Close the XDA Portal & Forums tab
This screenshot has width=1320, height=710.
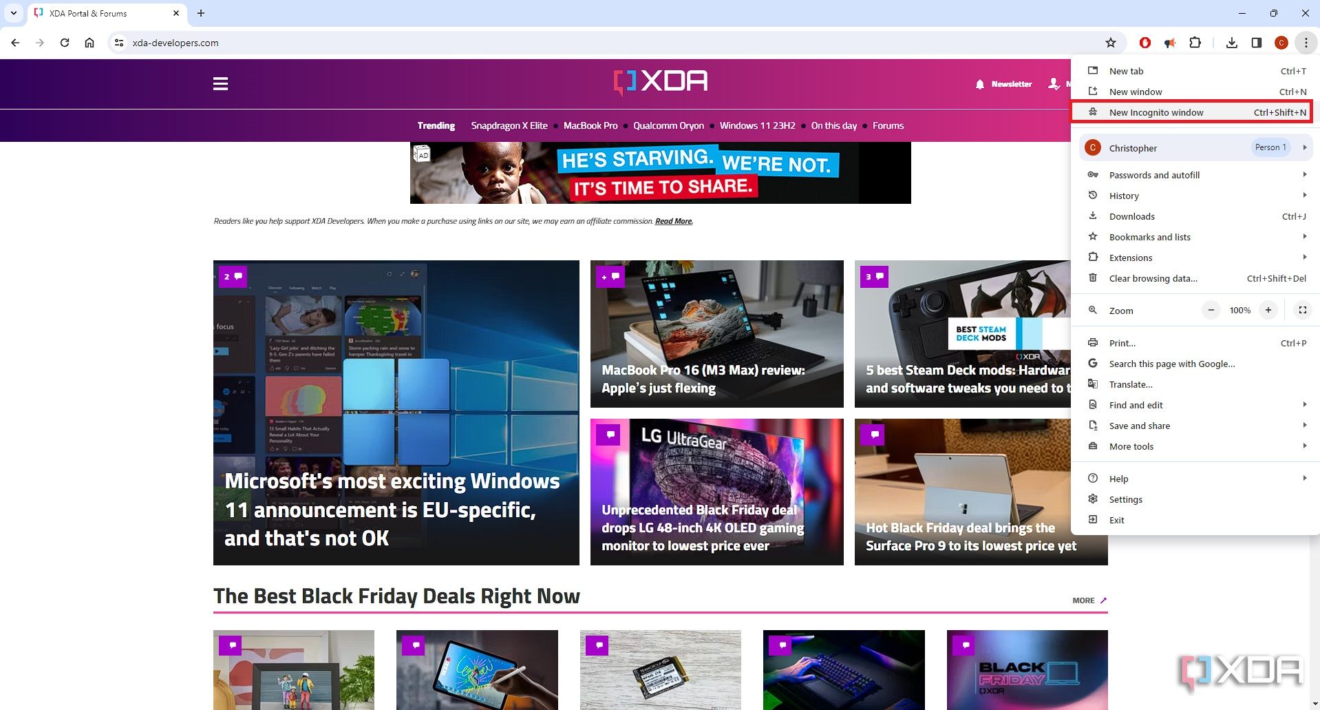tap(176, 13)
